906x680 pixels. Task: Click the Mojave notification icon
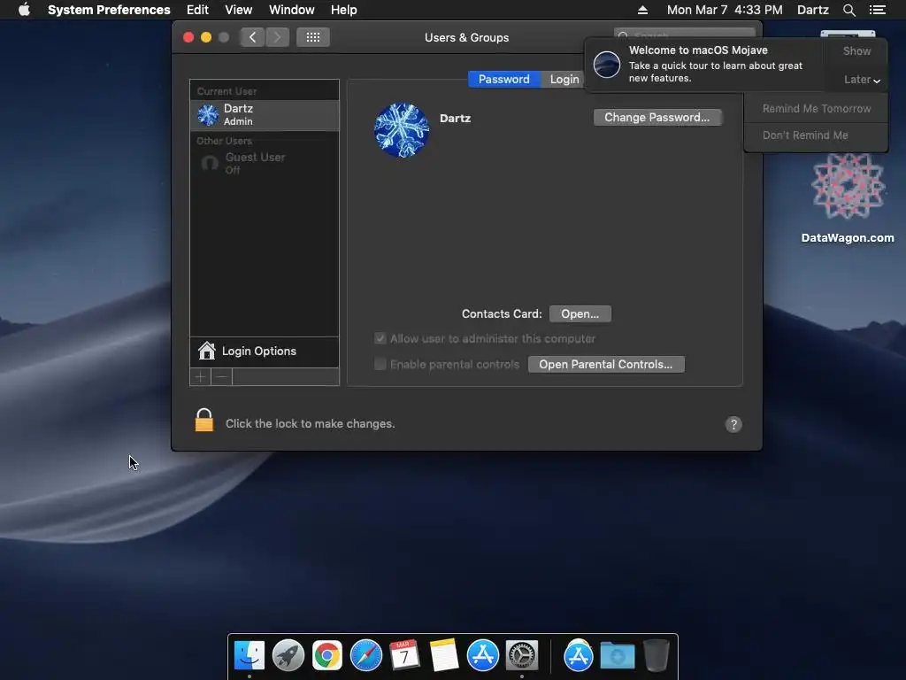pyautogui.click(x=607, y=64)
